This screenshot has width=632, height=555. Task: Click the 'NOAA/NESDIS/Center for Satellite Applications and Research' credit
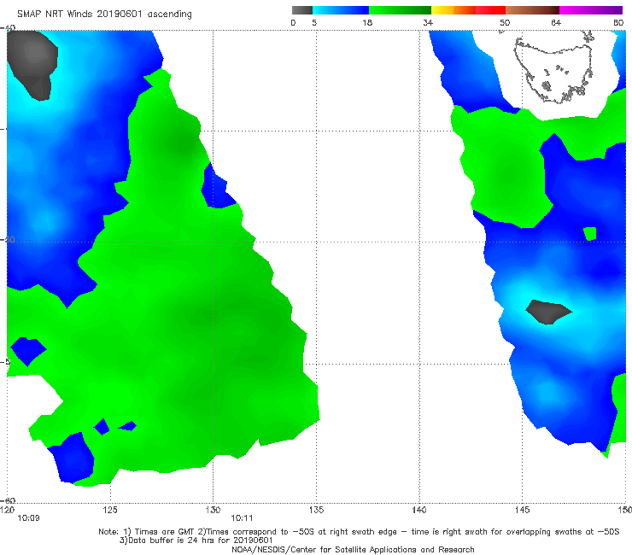pyautogui.click(x=353, y=549)
